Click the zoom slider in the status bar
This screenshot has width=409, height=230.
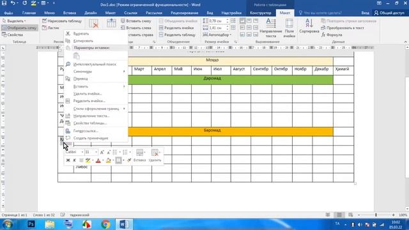376,215
